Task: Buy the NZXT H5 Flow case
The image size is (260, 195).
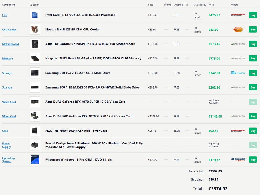Action: (x=253, y=131)
